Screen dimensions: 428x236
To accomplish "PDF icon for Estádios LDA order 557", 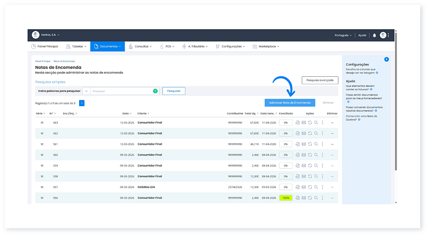I will pyautogui.click(x=297, y=187).
